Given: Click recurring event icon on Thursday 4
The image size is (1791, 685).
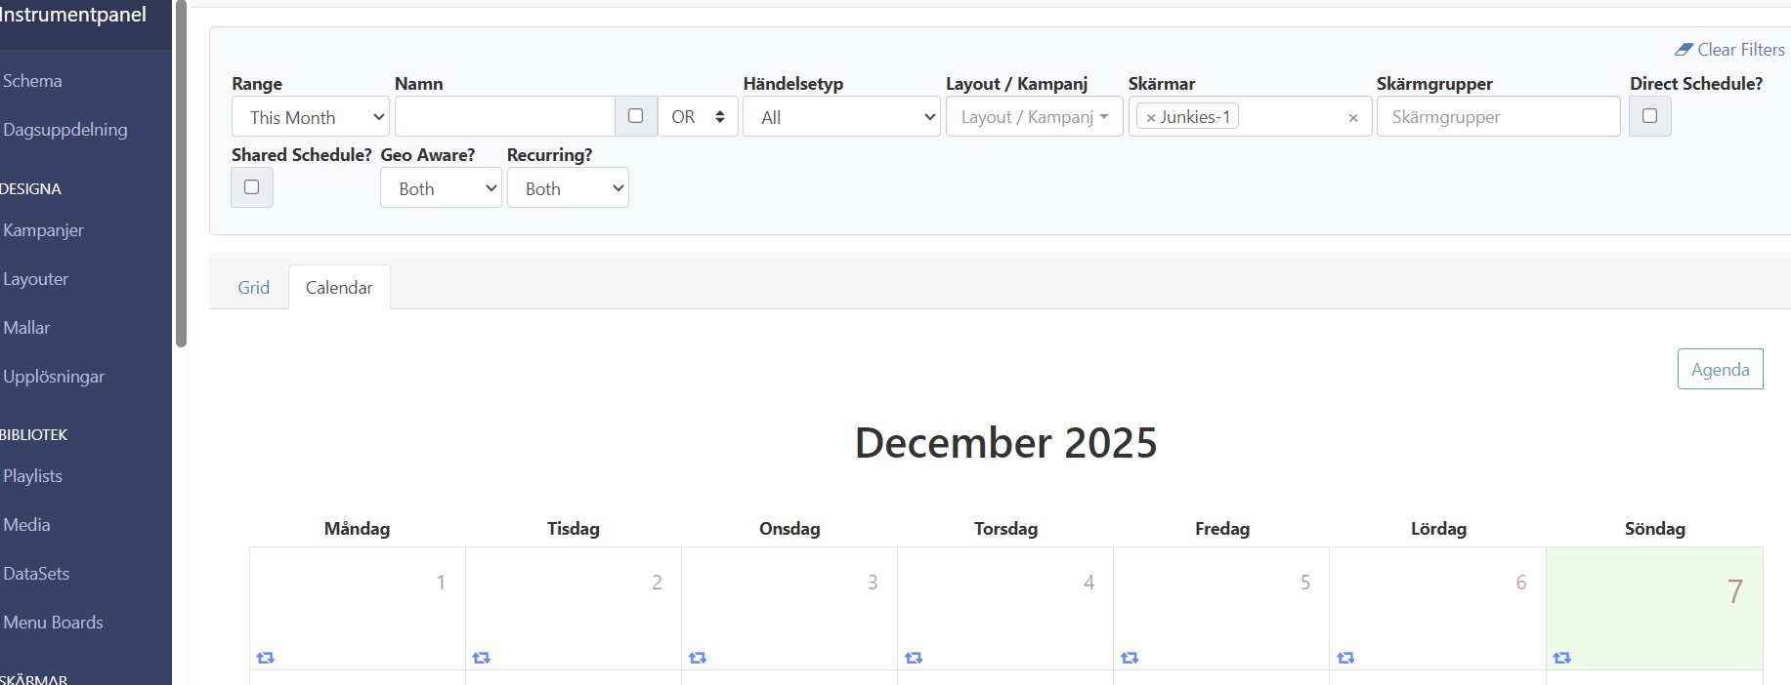Looking at the screenshot, I should tap(914, 658).
